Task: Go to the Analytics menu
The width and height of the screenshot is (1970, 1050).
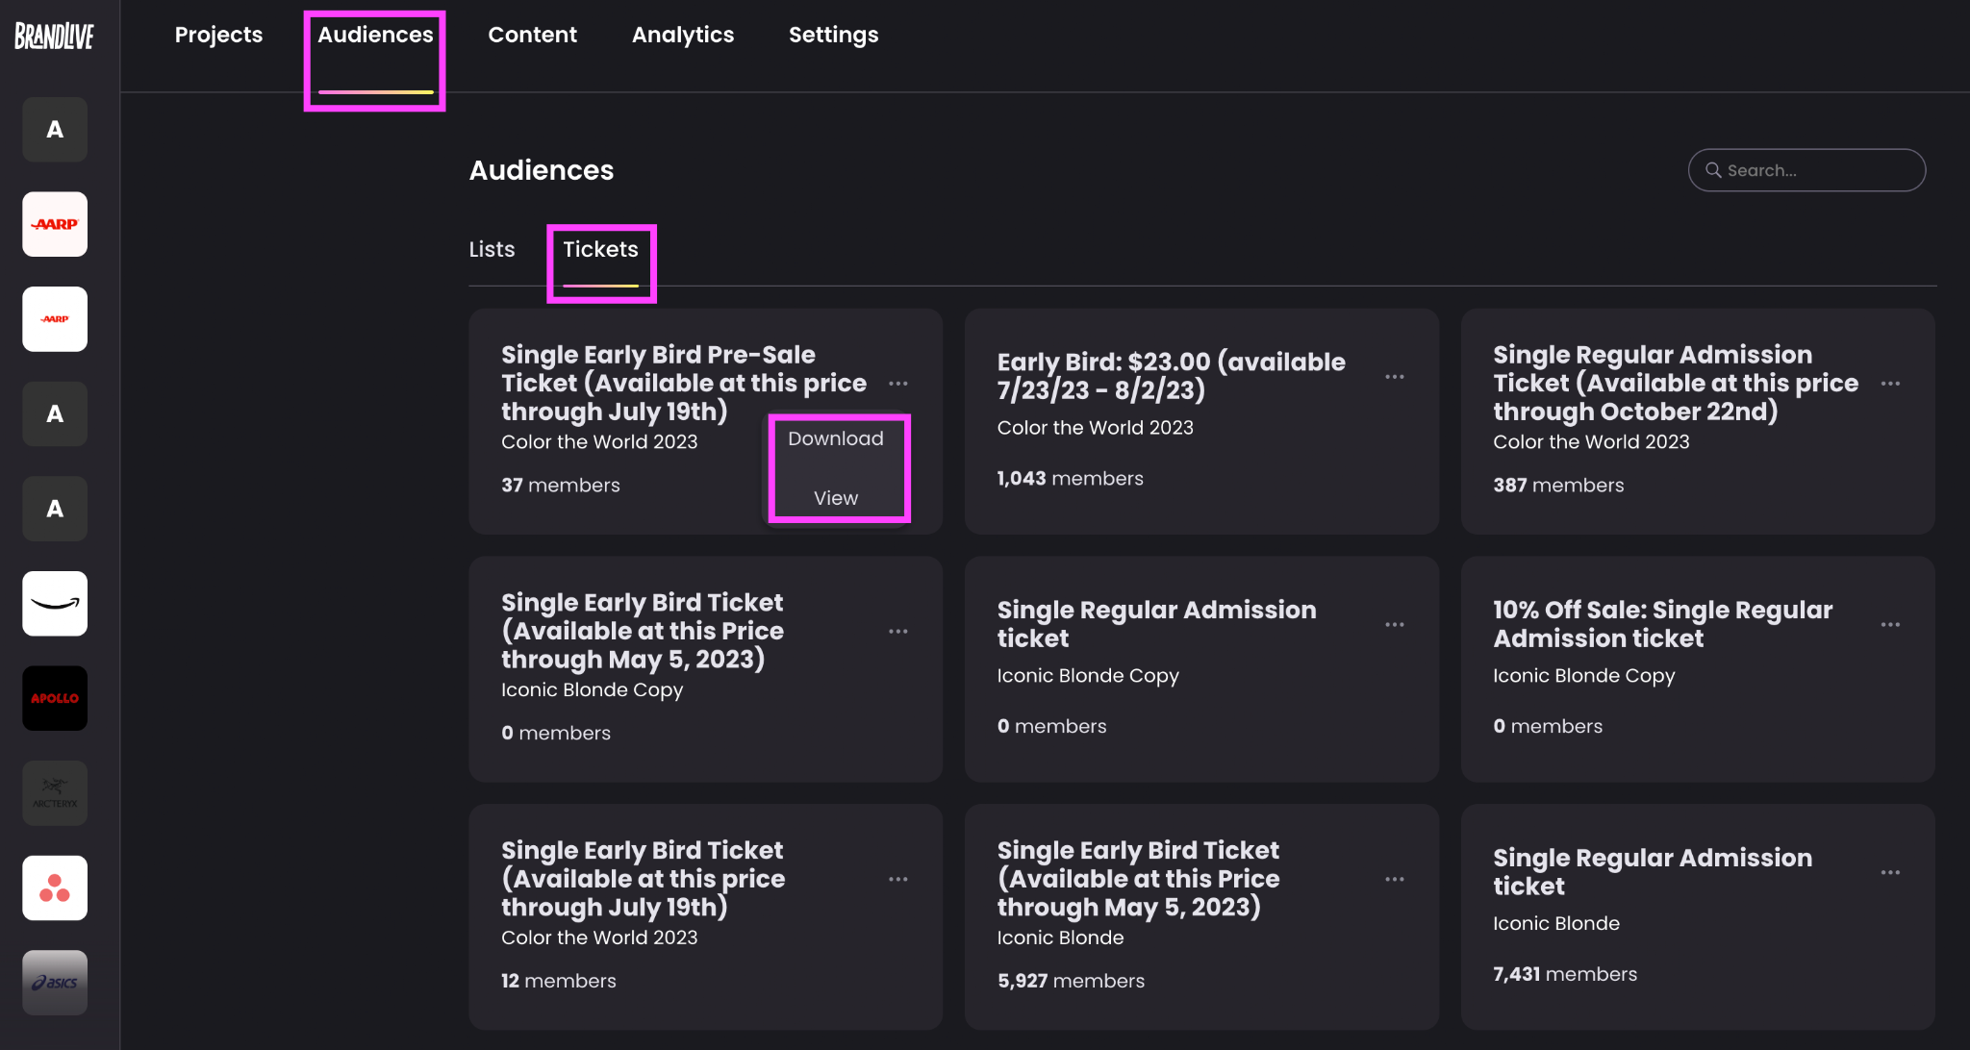Action: point(683,35)
